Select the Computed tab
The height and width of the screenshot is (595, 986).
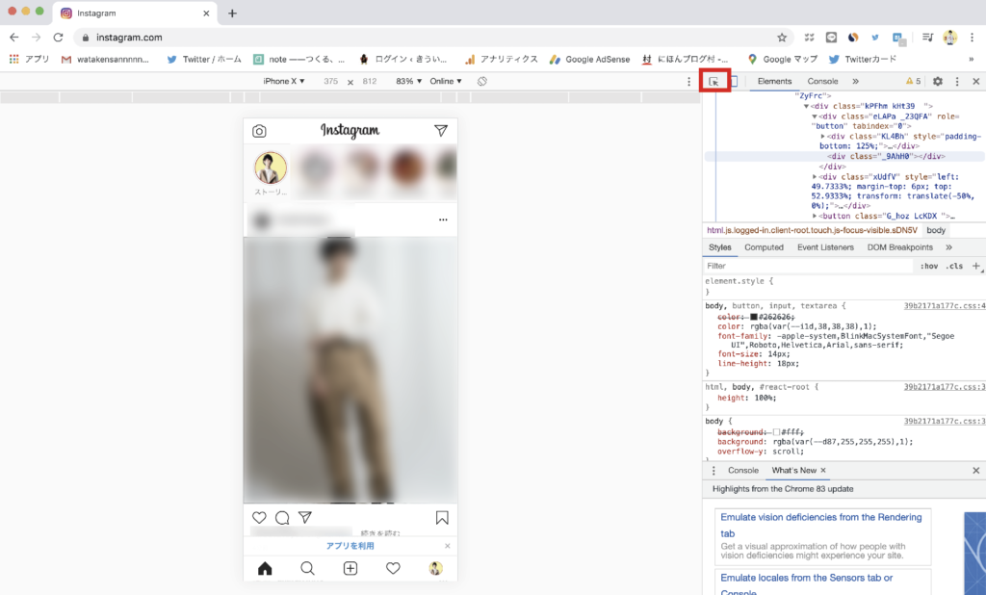[x=764, y=247]
